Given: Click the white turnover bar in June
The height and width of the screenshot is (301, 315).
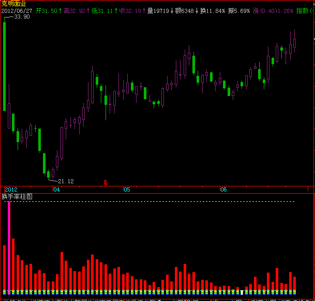Looking at the screenshot, I should tap(242, 292).
